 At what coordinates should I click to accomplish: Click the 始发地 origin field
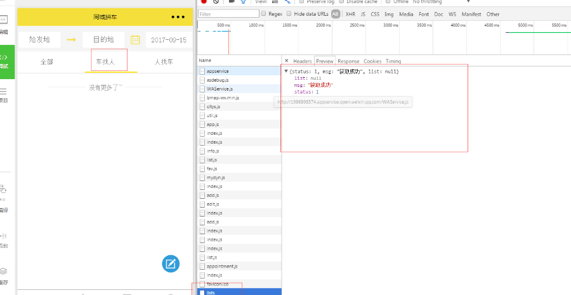click(39, 40)
